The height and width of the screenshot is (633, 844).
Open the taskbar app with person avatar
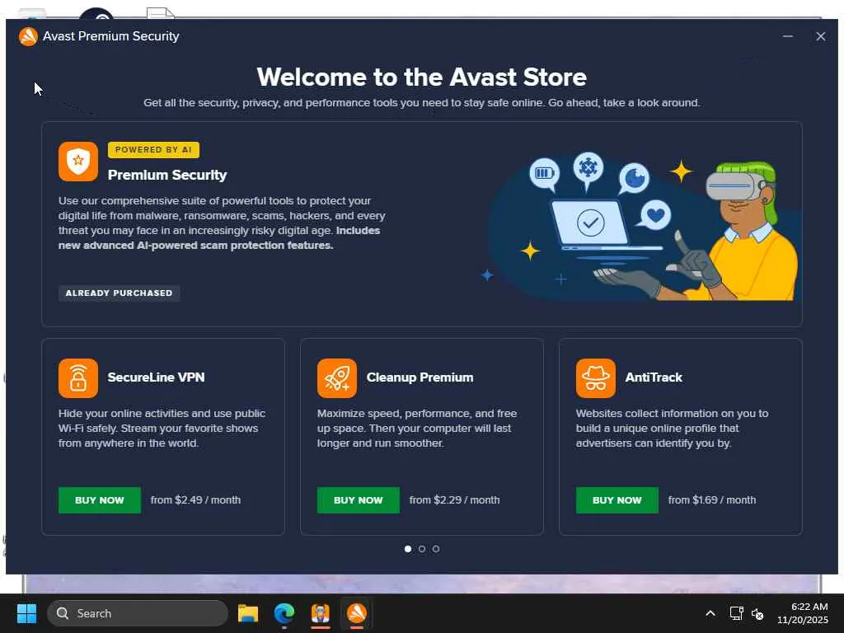pyautogui.click(x=321, y=613)
